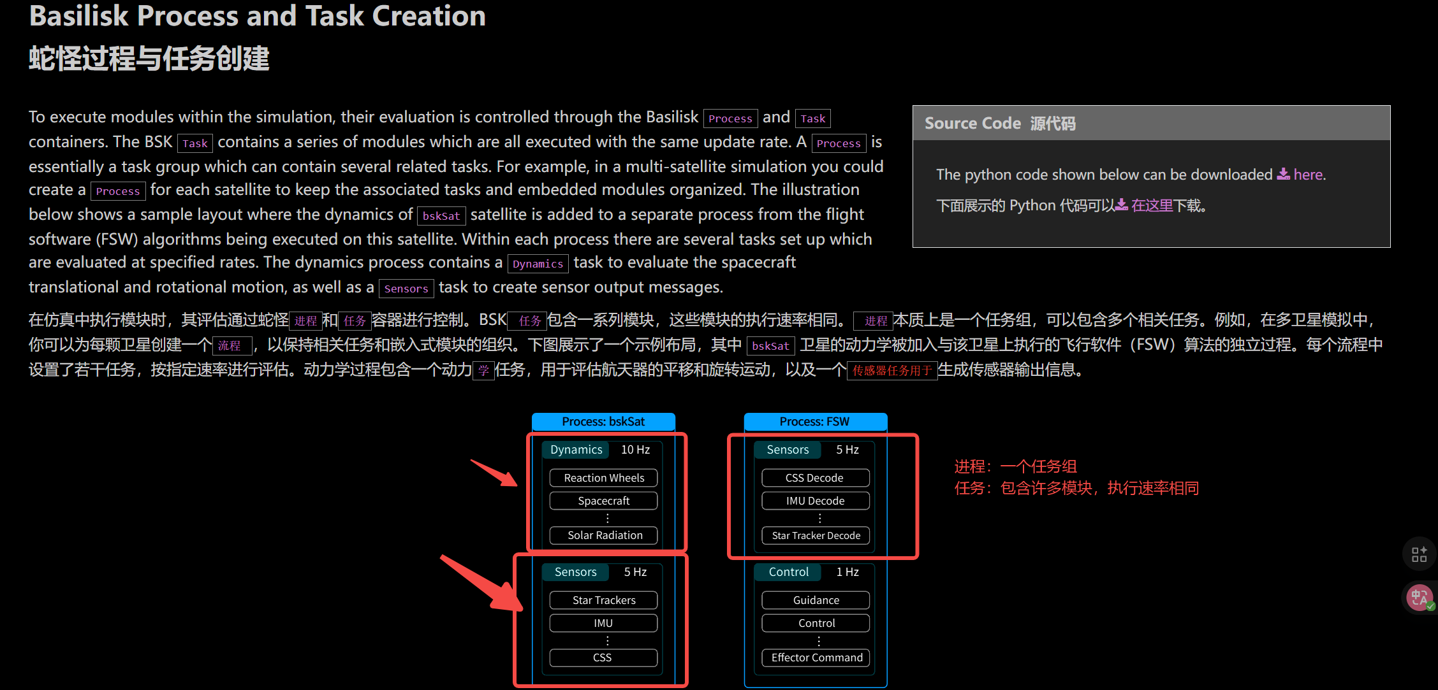The width and height of the screenshot is (1438, 690).
Task: Click the download icon next to 'here'
Action: (1283, 174)
